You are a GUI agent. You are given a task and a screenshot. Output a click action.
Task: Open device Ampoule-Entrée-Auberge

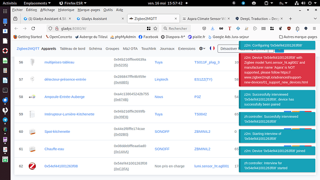pos(64,97)
